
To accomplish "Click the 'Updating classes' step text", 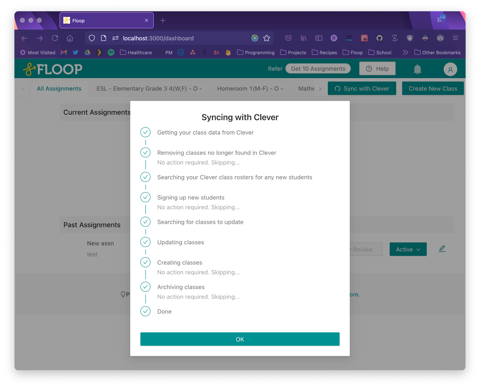I will (181, 242).
